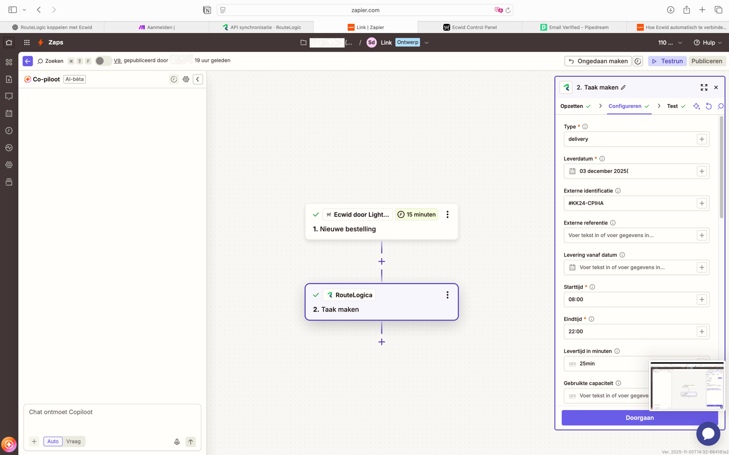Click the purple back arrow button
Image resolution: width=729 pixels, height=455 pixels.
pyautogui.click(x=28, y=61)
